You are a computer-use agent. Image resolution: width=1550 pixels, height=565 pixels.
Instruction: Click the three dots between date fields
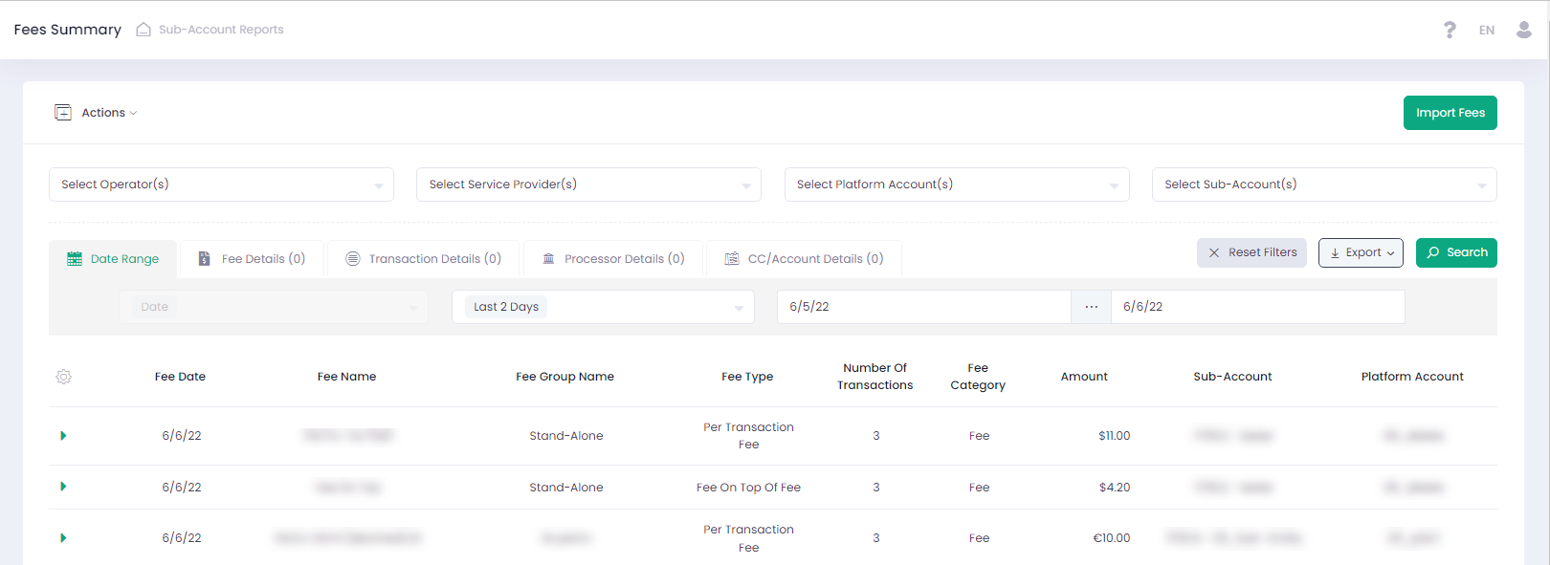pos(1091,307)
